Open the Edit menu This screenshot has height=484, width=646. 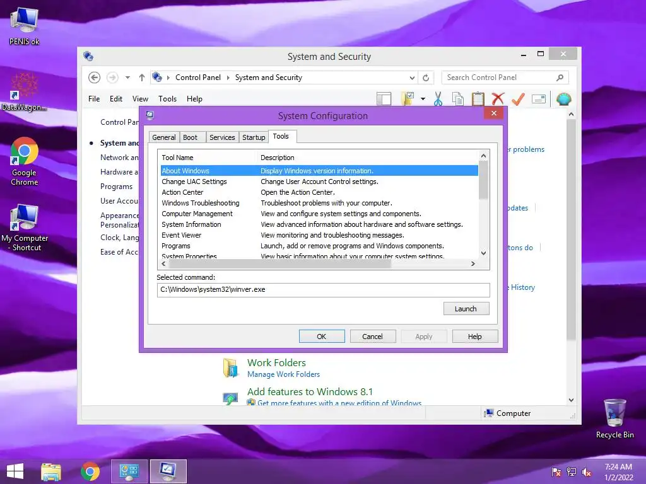[x=116, y=99]
